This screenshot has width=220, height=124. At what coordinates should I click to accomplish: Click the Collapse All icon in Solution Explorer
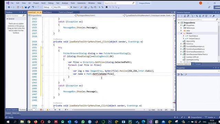tap(203, 16)
